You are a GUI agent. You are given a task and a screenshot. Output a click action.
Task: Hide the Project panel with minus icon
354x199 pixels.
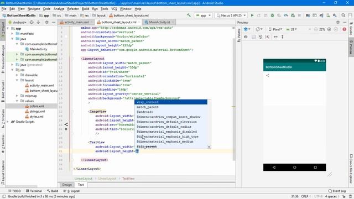(54, 22)
